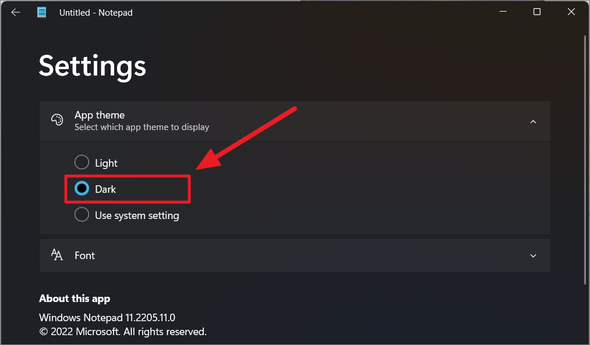Close the Notepad window
The height and width of the screenshot is (345, 590).
click(571, 12)
